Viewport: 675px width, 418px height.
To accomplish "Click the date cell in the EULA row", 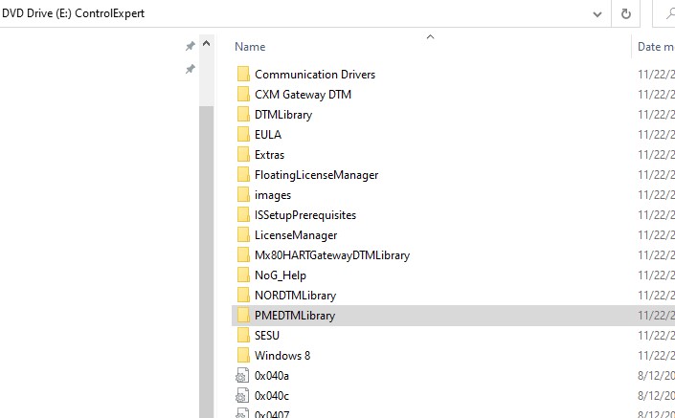I will pos(656,135).
